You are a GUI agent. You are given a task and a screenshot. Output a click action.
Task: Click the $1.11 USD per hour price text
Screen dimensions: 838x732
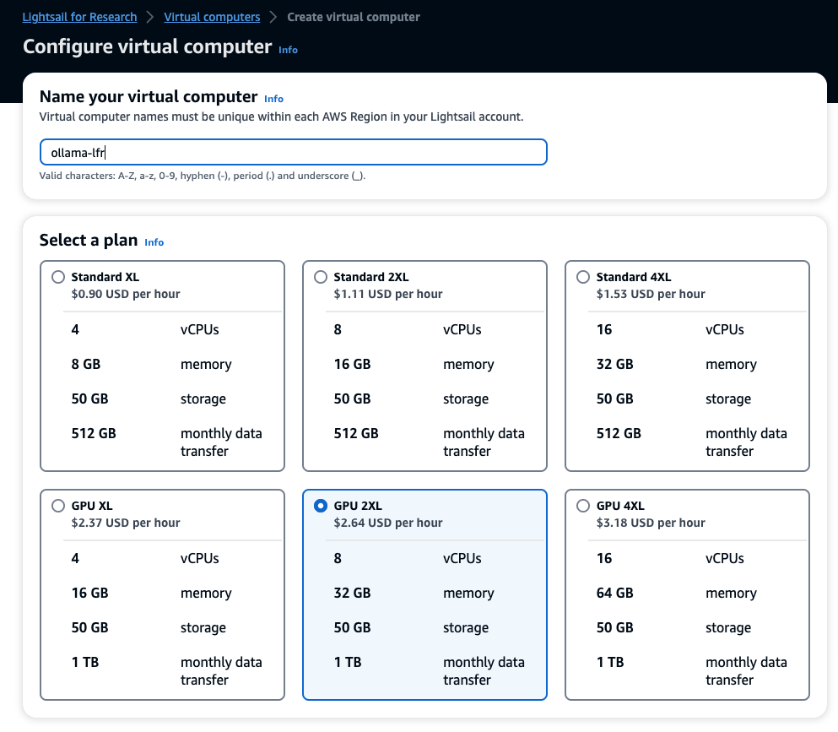(x=388, y=294)
